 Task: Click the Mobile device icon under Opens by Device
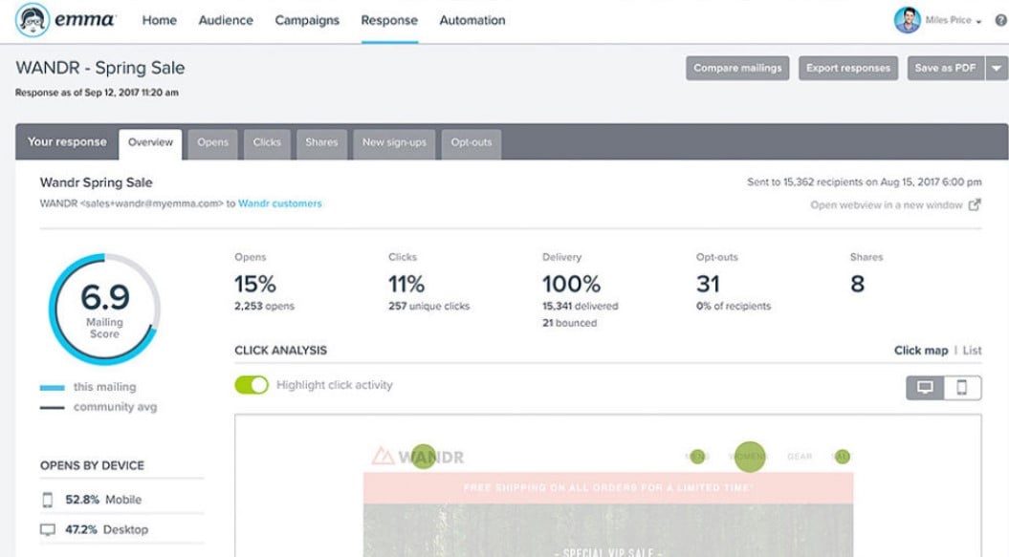pyautogui.click(x=48, y=500)
